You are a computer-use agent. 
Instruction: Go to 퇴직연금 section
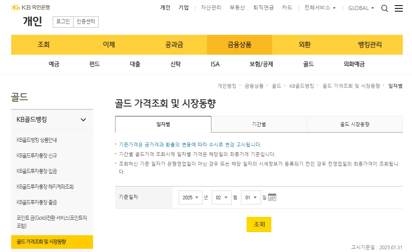263,8
